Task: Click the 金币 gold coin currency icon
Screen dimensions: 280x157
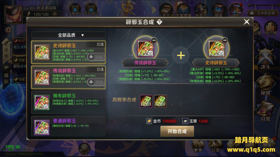Action: pos(149,121)
